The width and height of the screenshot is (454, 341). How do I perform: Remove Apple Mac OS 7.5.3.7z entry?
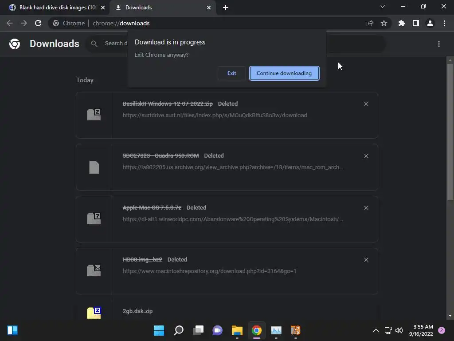pos(366,208)
